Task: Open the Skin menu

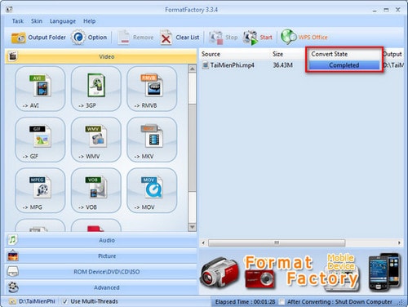Action: coord(37,21)
